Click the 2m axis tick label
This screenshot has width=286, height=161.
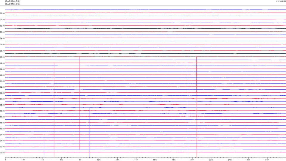pos(24,160)
